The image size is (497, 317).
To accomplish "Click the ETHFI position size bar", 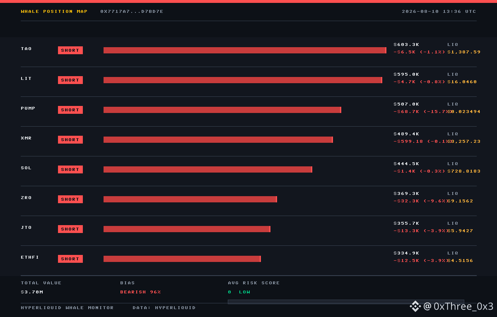I will pyautogui.click(x=182, y=259).
